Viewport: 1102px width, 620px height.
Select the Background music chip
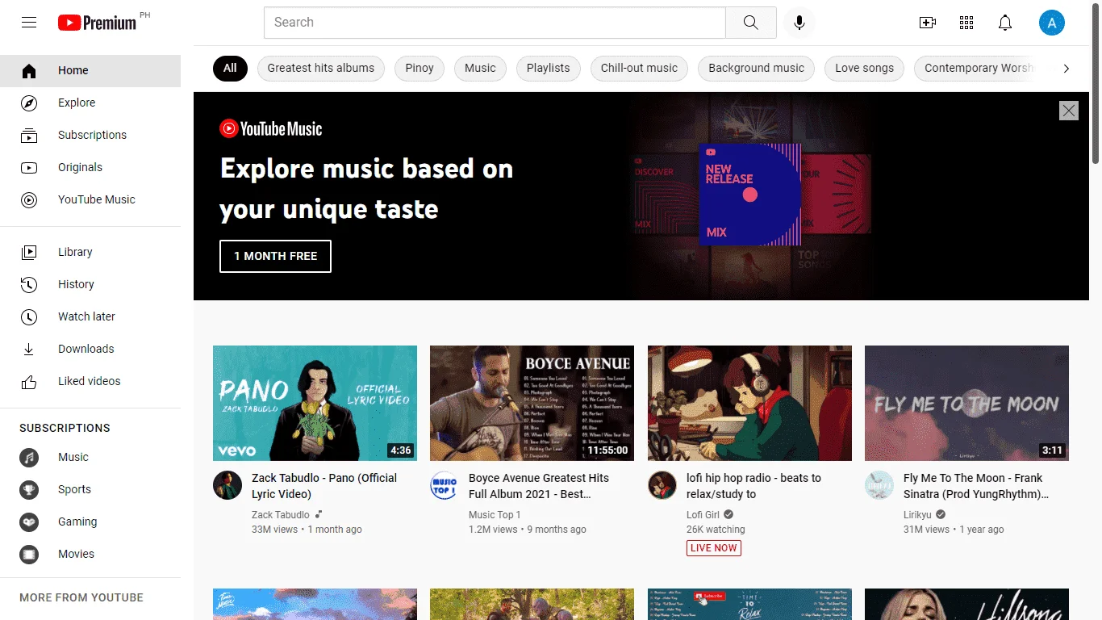tap(757, 68)
